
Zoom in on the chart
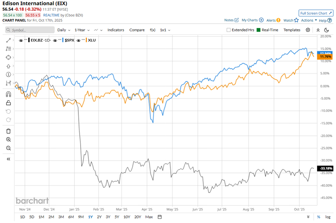pos(8,140)
